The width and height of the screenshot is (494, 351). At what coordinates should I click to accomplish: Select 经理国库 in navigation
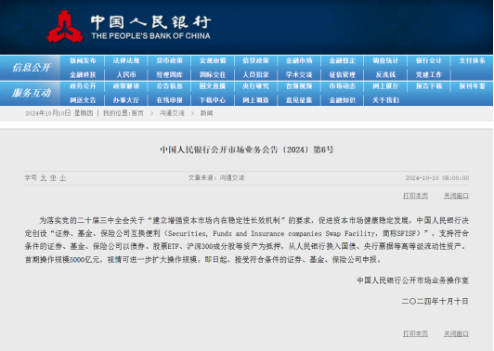pyautogui.click(x=170, y=75)
